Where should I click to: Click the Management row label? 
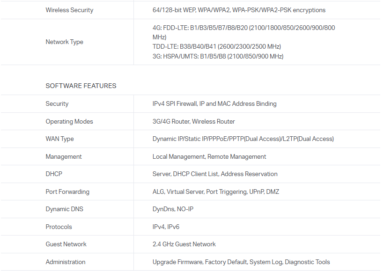pyautogui.click(x=63, y=156)
